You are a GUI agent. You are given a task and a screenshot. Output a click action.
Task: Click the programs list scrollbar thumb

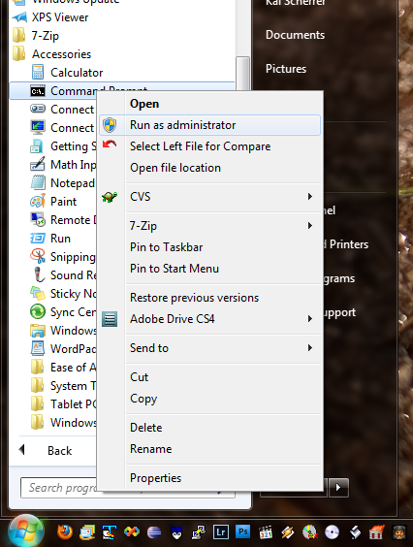point(242,74)
